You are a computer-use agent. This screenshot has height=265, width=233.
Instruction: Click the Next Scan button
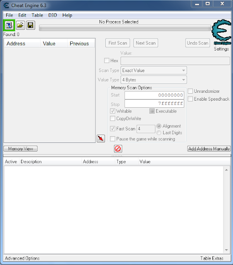pyautogui.click(x=146, y=43)
